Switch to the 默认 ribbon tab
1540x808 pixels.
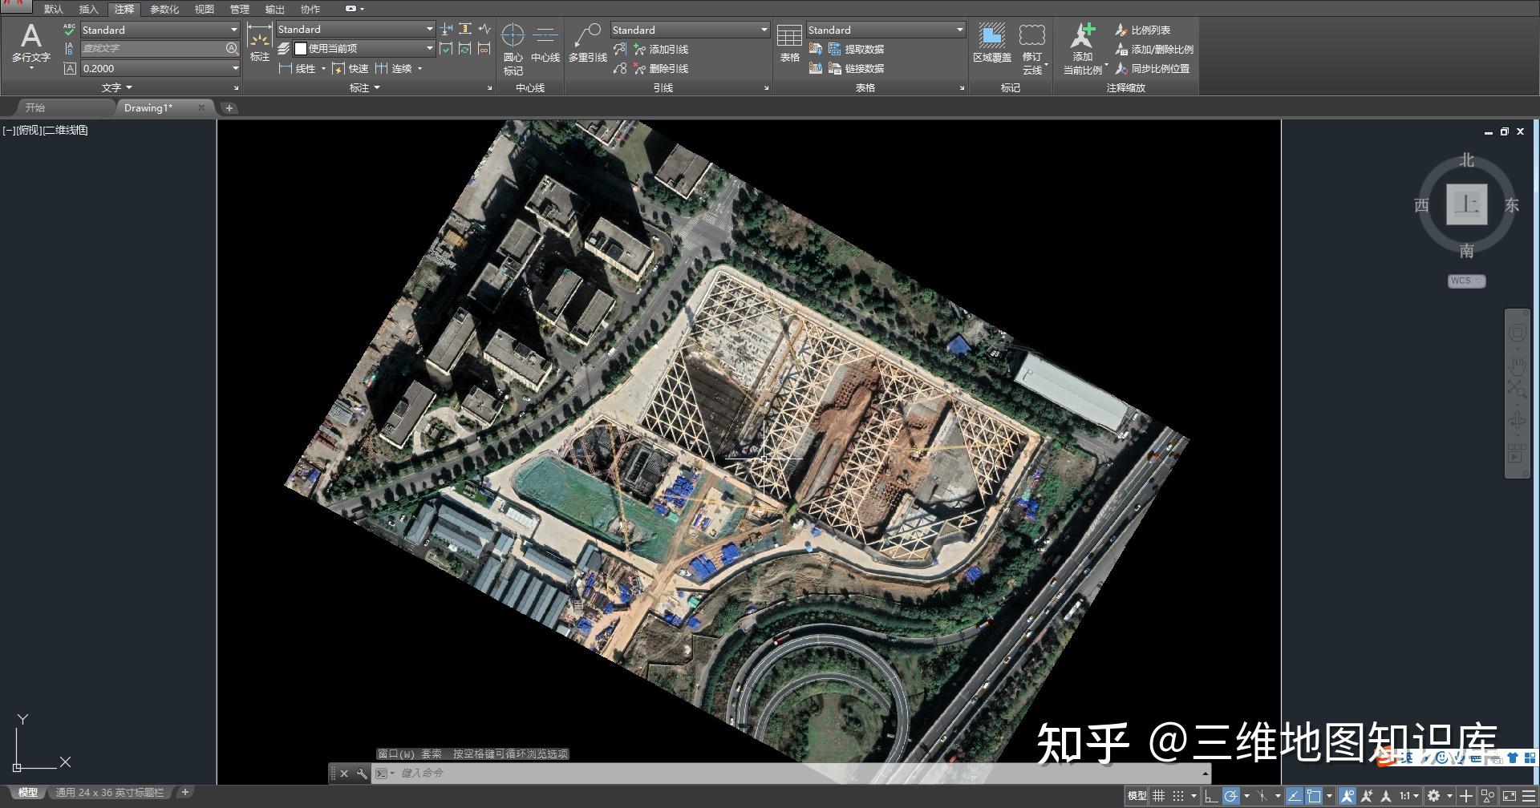(54, 9)
